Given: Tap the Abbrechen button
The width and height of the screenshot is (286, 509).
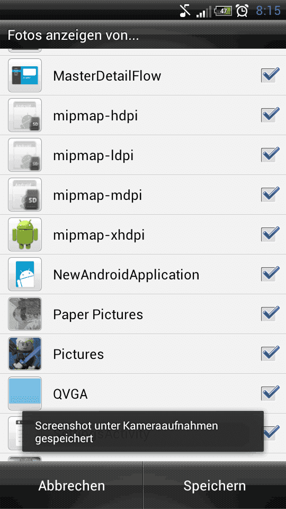Looking at the screenshot, I should tap(71, 486).
